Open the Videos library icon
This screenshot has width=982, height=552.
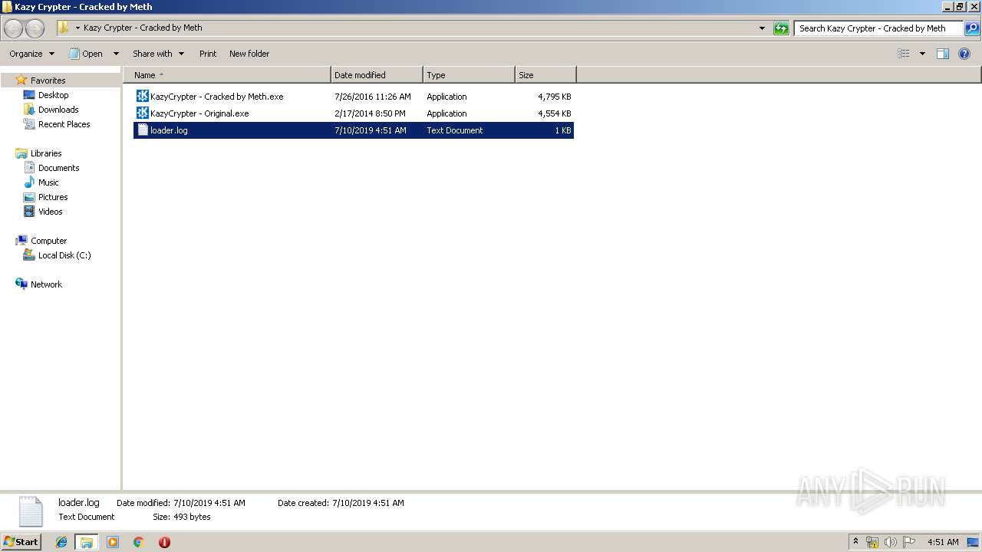[x=29, y=212]
